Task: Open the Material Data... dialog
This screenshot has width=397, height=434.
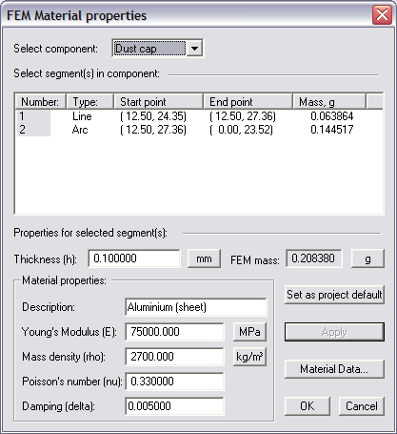Action: [x=334, y=369]
